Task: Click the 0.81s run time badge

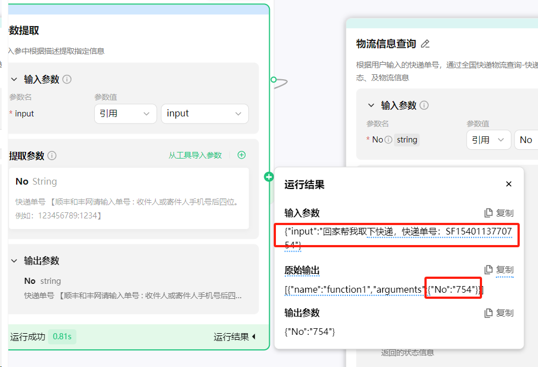Action: 62,337
